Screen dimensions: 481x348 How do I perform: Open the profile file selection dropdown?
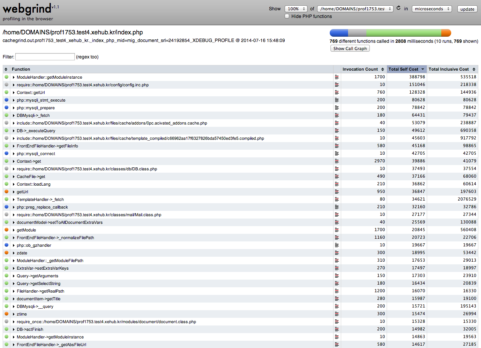pos(355,9)
